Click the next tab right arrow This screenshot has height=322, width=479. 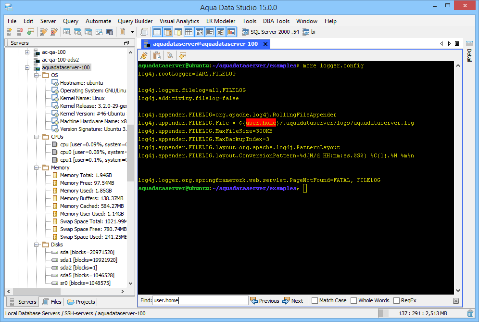pyautogui.click(x=449, y=44)
